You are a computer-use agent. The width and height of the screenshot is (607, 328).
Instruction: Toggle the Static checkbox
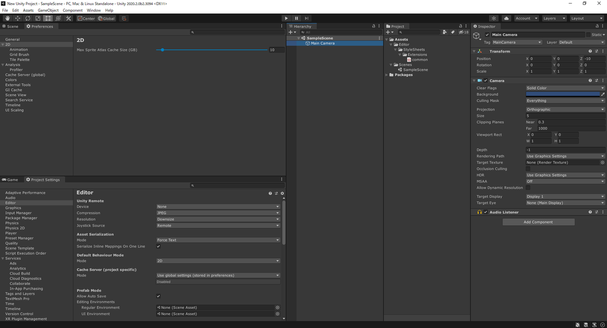pos(588,35)
